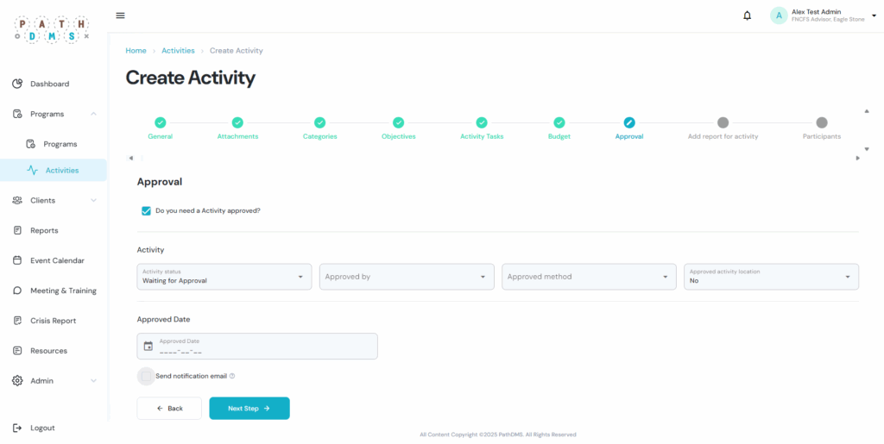This screenshot has width=884, height=444.
Task: Click the Send notification email help icon
Action: pos(232,376)
